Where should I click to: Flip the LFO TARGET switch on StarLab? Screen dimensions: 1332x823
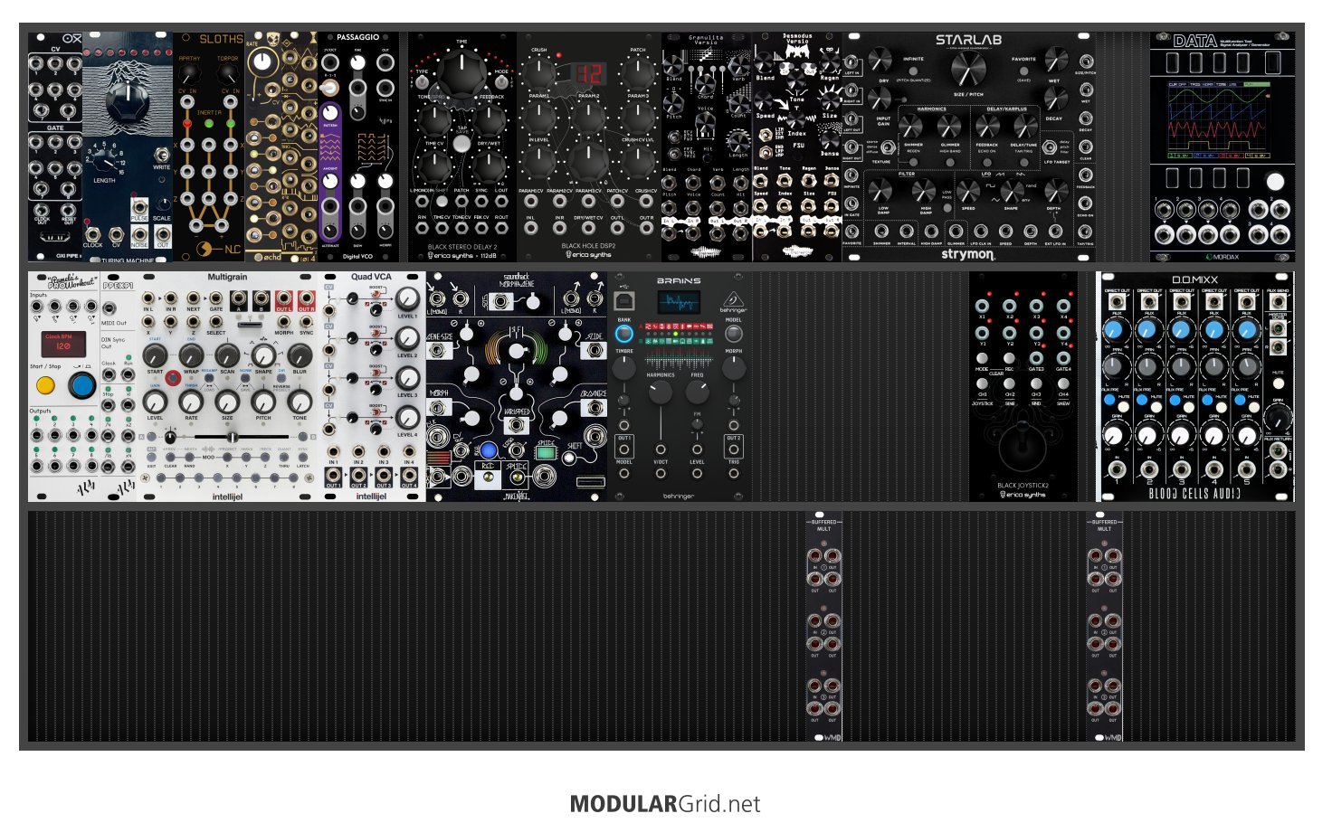[x=1050, y=147]
